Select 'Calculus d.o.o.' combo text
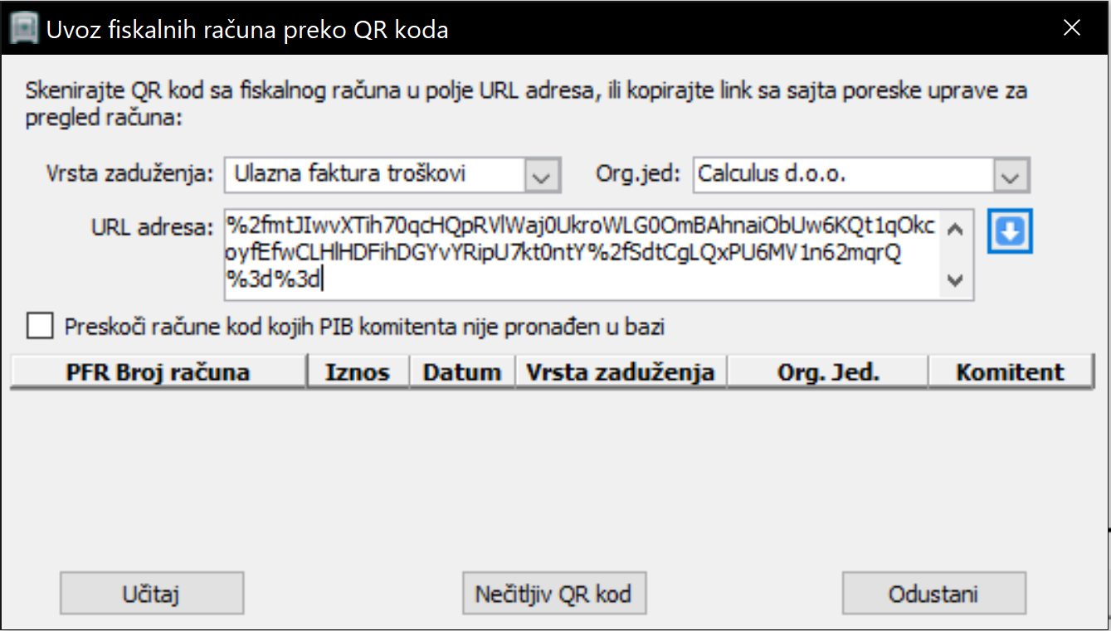Viewport: 1111px width, 631px height. (772, 174)
